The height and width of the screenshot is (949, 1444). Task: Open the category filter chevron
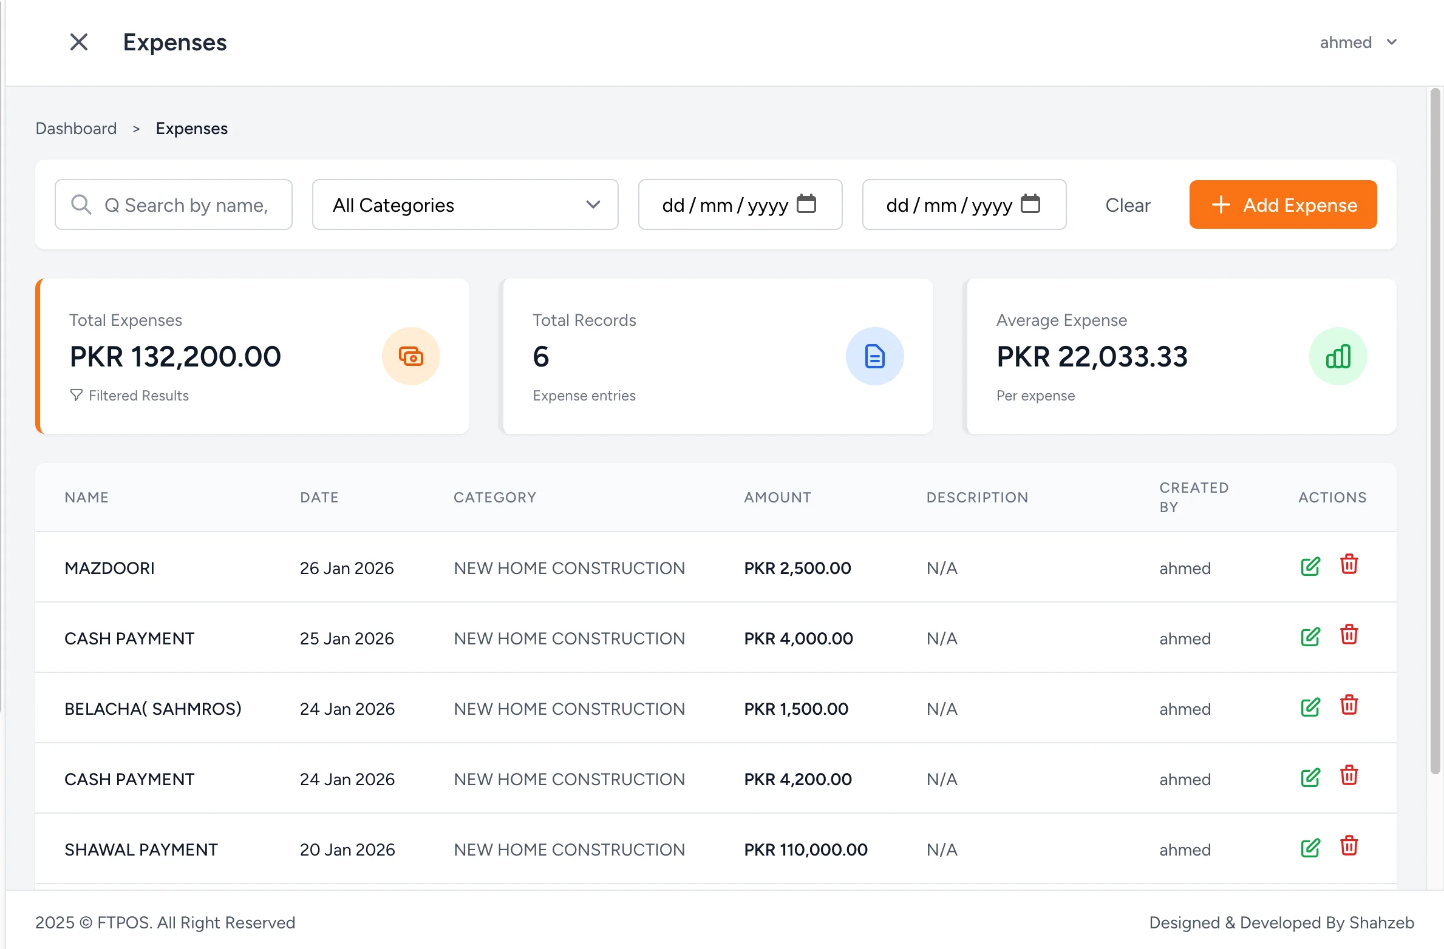coord(593,204)
